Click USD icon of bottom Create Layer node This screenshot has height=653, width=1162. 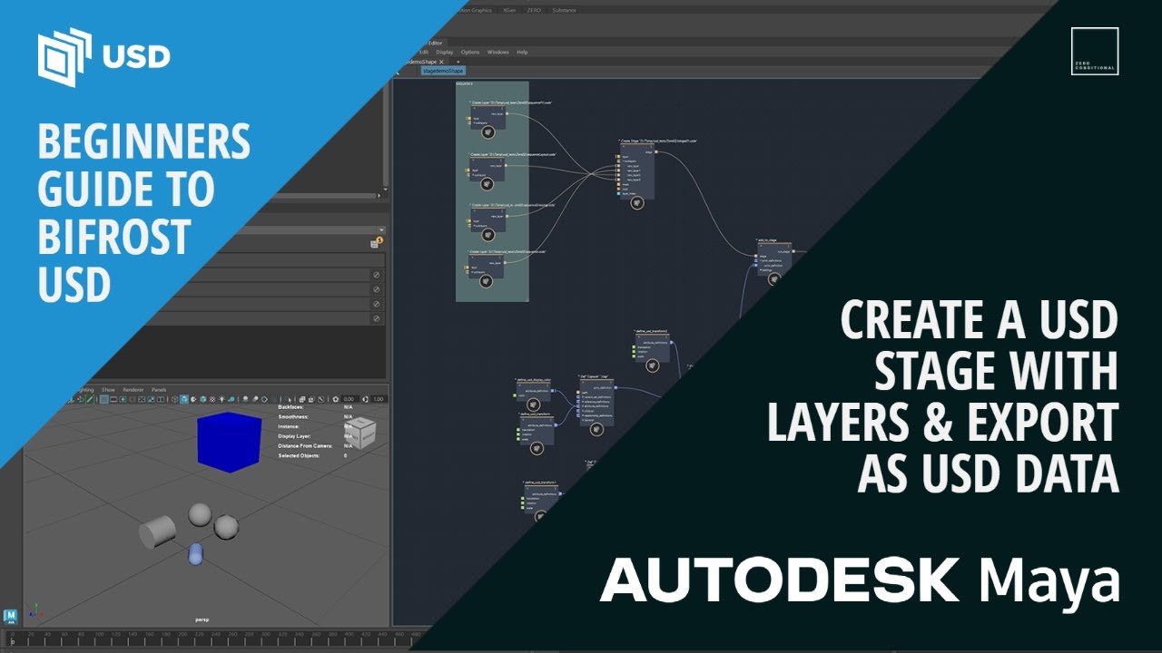(x=487, y=281)
